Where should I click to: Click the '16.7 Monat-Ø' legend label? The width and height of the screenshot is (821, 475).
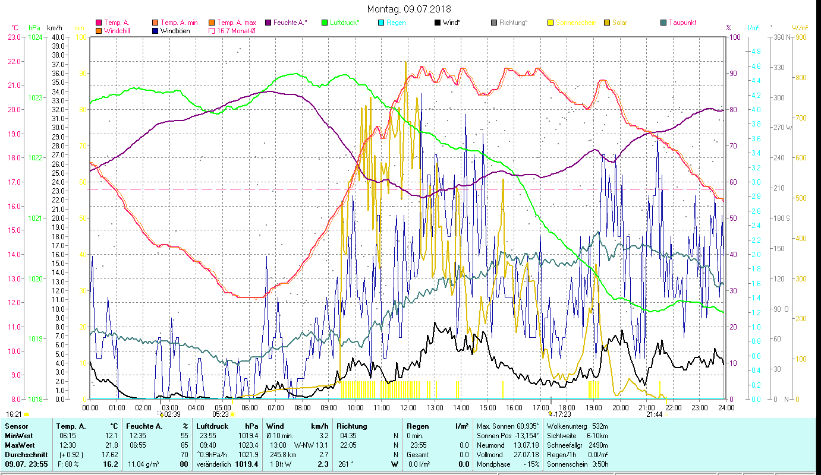[236, 30]
